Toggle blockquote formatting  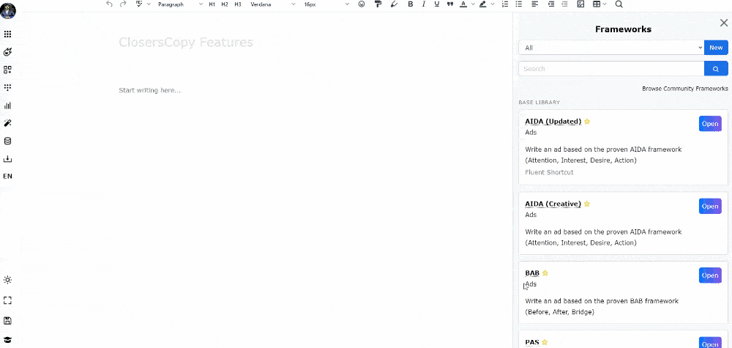pos(450,4)
